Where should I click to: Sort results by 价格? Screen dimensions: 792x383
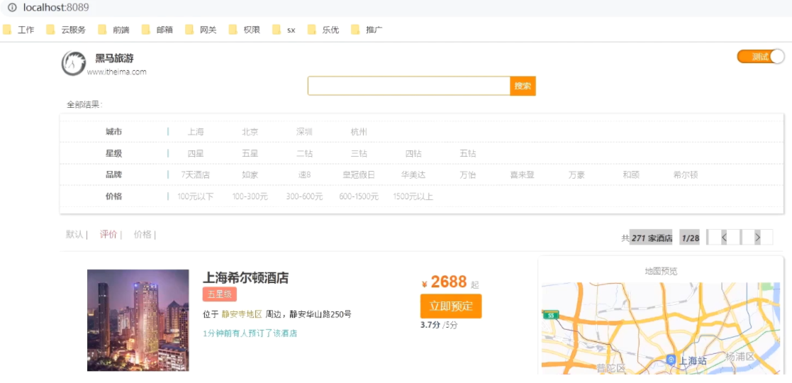click(x=143, y=235)
